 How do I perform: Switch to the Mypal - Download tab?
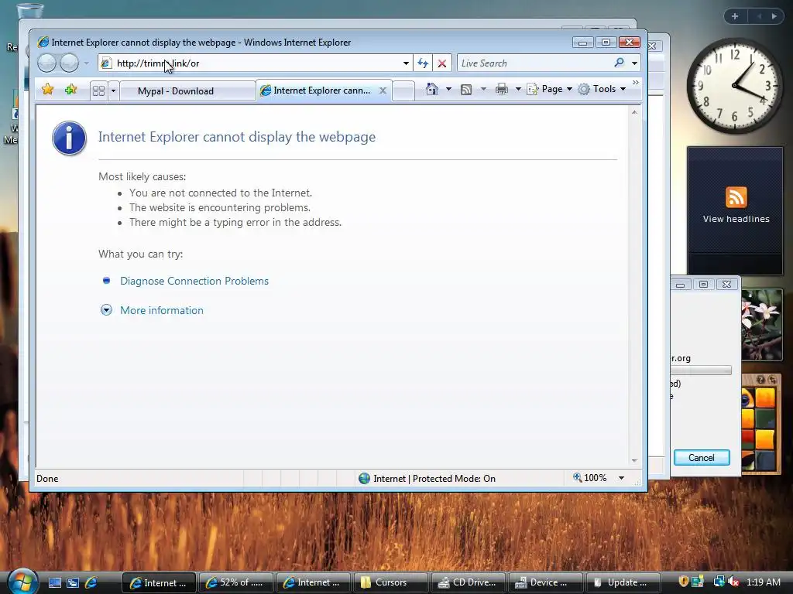187,91
